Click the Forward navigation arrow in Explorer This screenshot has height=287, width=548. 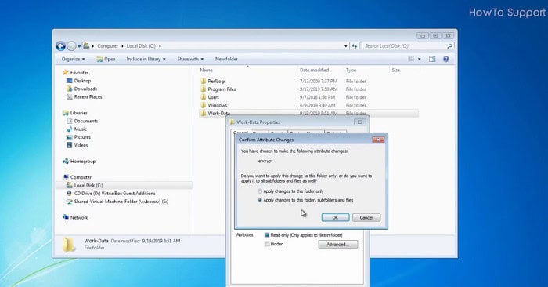tap(71, 45)
